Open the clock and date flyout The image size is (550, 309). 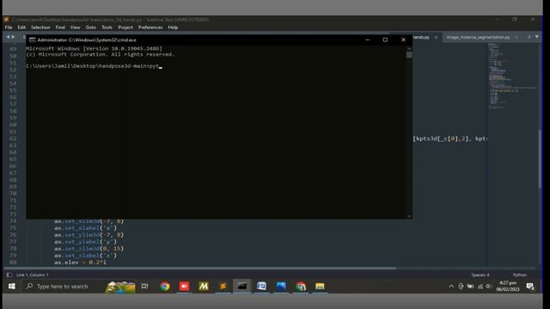tap(508, 286)
